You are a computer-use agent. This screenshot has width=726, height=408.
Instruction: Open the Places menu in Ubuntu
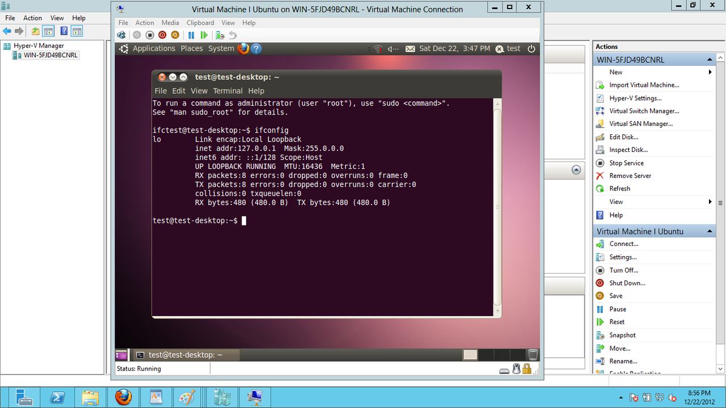click(x=192, y=49)
